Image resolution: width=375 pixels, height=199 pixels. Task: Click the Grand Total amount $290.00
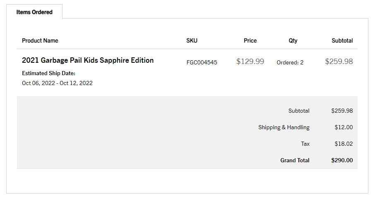[342, 160]
